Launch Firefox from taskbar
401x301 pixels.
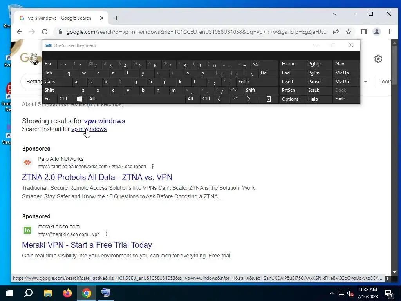67,293
